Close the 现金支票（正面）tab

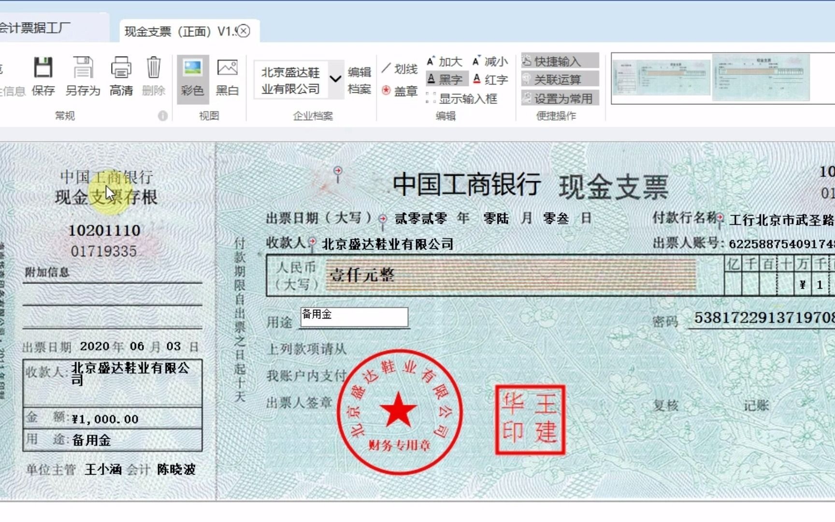pyautogui.click(x=245, y=31)
